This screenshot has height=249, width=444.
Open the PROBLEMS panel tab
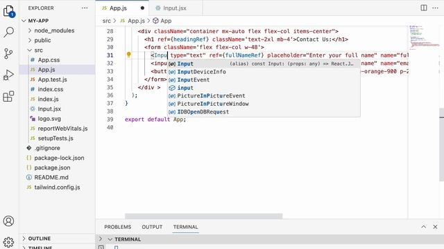pos(117,227)
